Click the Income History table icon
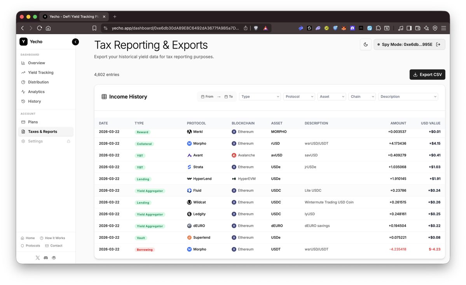The width and height of the screenshot is (466, 285). coord(104,96)
